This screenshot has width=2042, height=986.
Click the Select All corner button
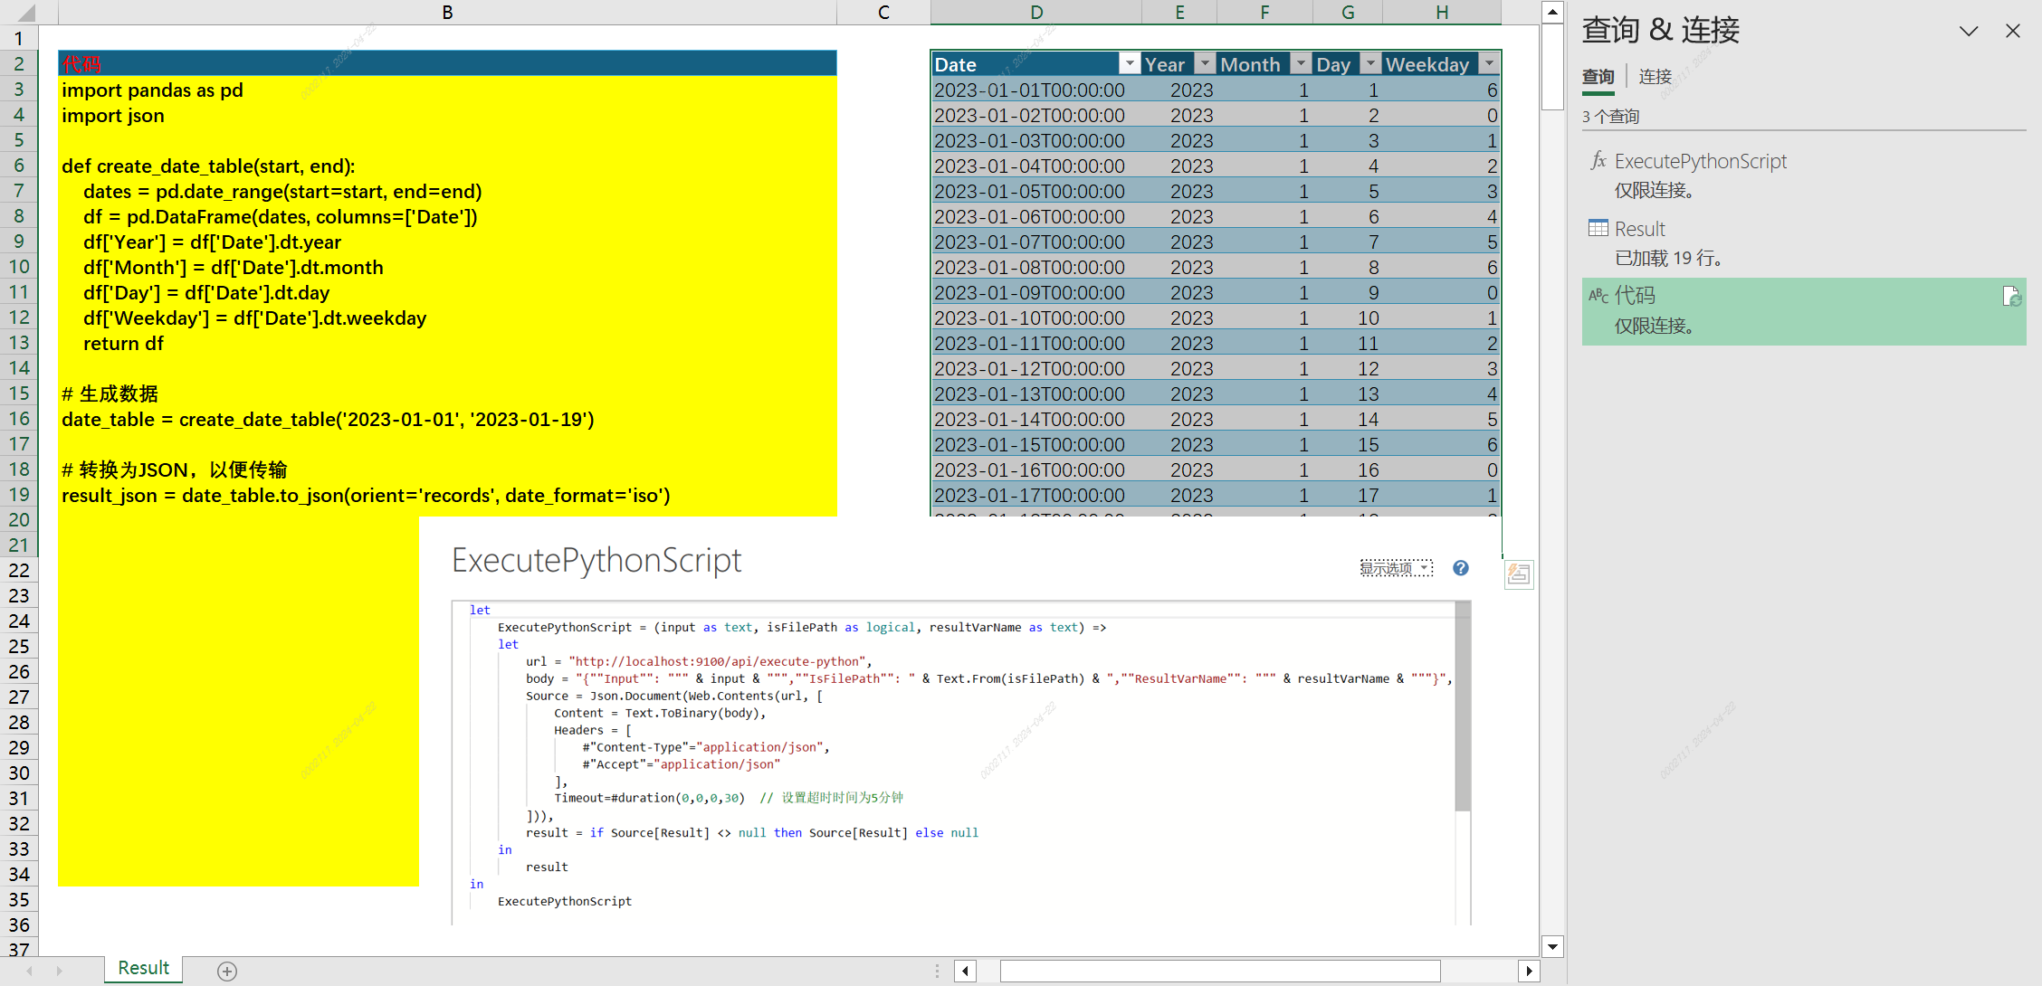25,13
